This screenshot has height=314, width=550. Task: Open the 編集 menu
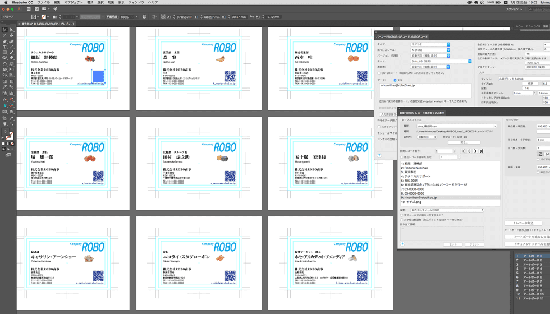57,2
